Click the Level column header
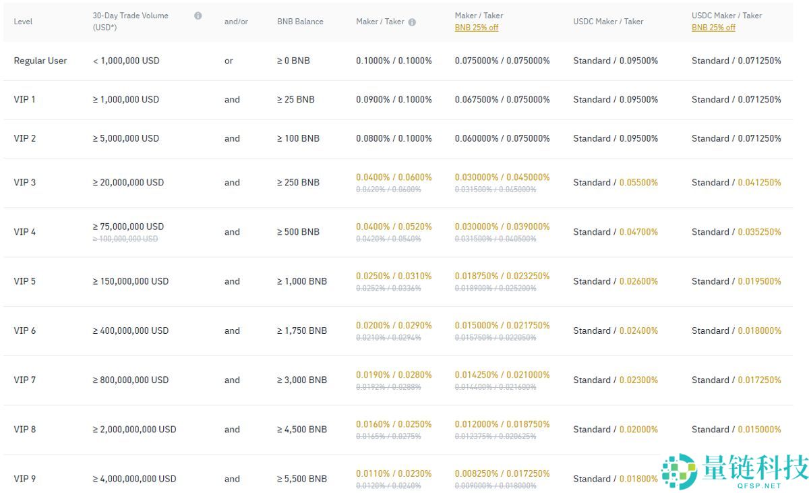809x493 pixels. point(23,22)
